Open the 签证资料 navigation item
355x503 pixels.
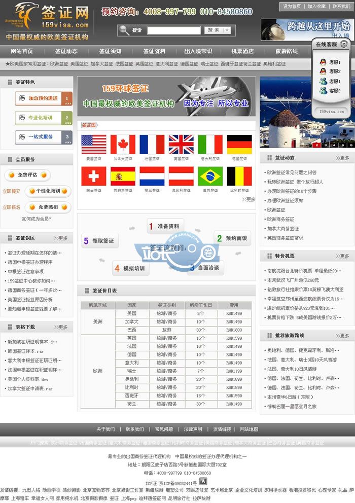[x=154, y=51]
